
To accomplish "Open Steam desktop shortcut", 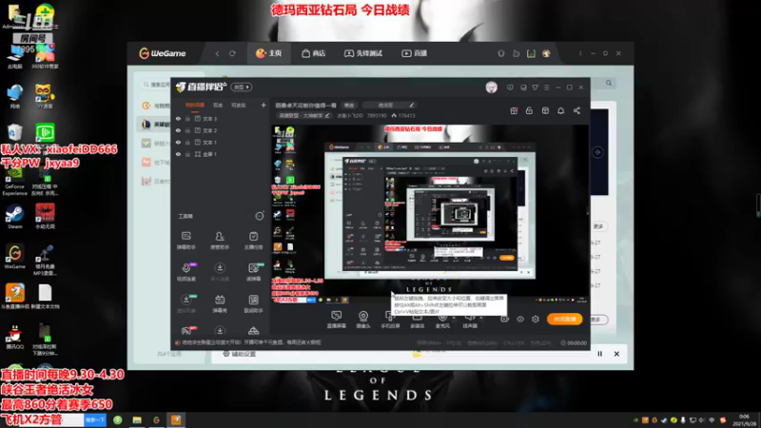I will 14,217.
